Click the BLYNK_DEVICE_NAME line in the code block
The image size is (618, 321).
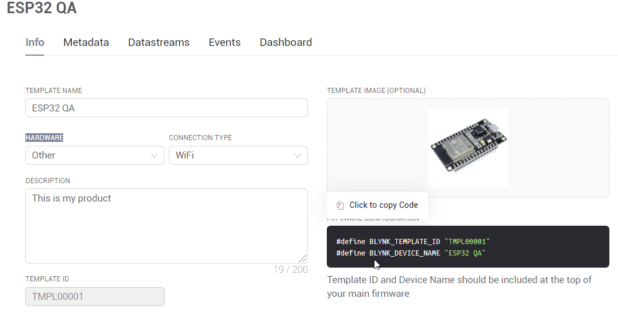coord(411,253)
